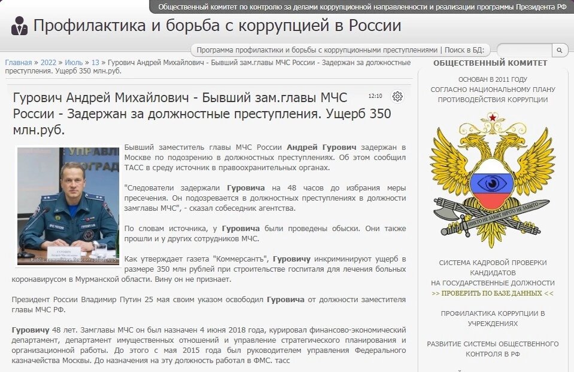
Task: Open РАЗВИТИЕ СИСТЕМЫ ОБЩЕСТВЕННОГО КОНТРОЛЯ link
Action: coord(493,349)
